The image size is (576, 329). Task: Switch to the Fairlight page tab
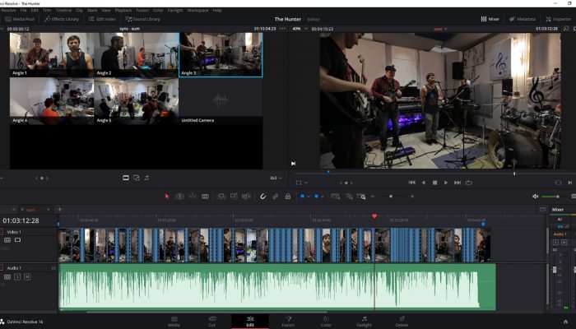pos(364,322)
